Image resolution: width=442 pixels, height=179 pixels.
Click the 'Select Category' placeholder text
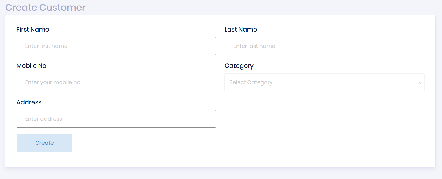click(251, 82)
